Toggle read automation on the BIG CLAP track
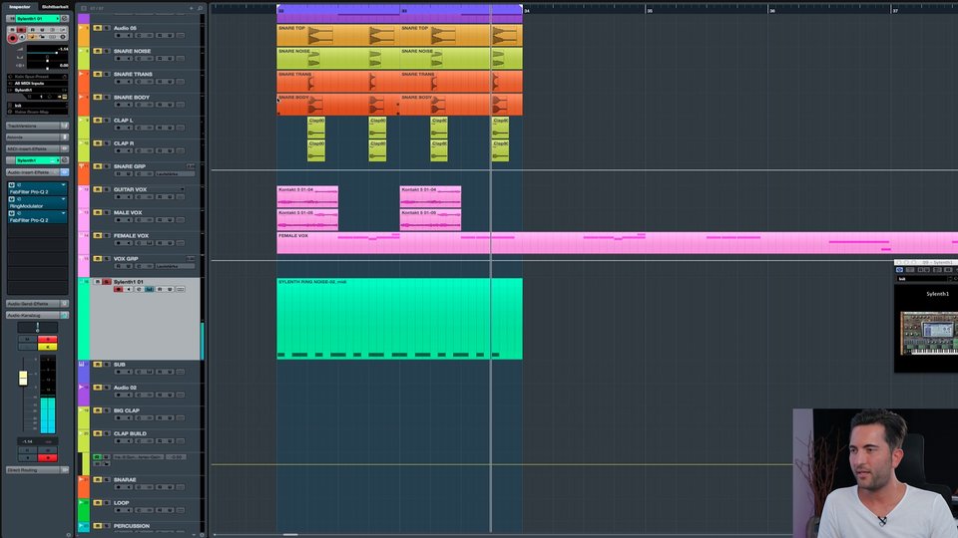This screenshot has width=958, height=538. 160,417
